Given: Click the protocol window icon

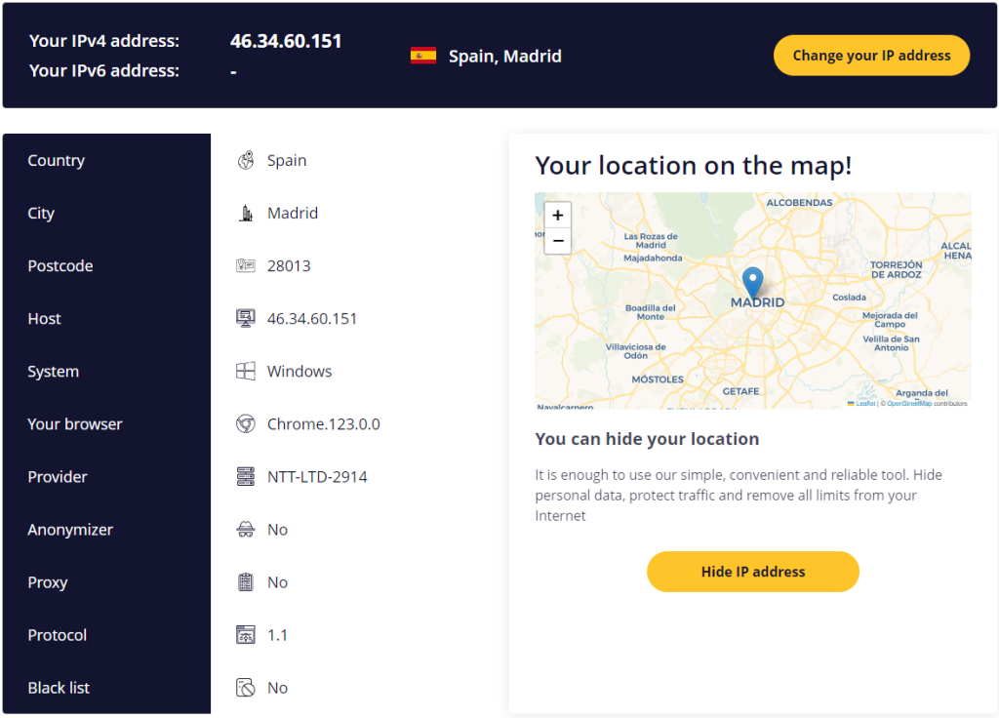Looking at the screenshot, I should [x=246, y=634].
